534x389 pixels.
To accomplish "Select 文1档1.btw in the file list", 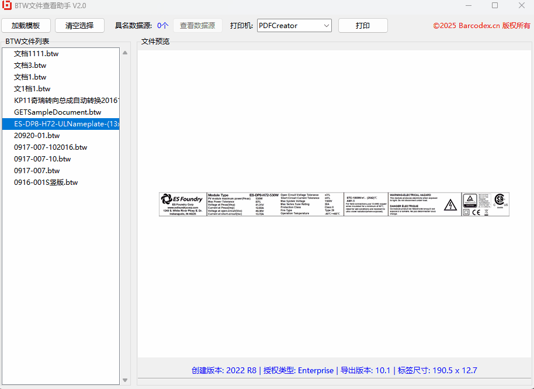I will click(x=61, y=89).
